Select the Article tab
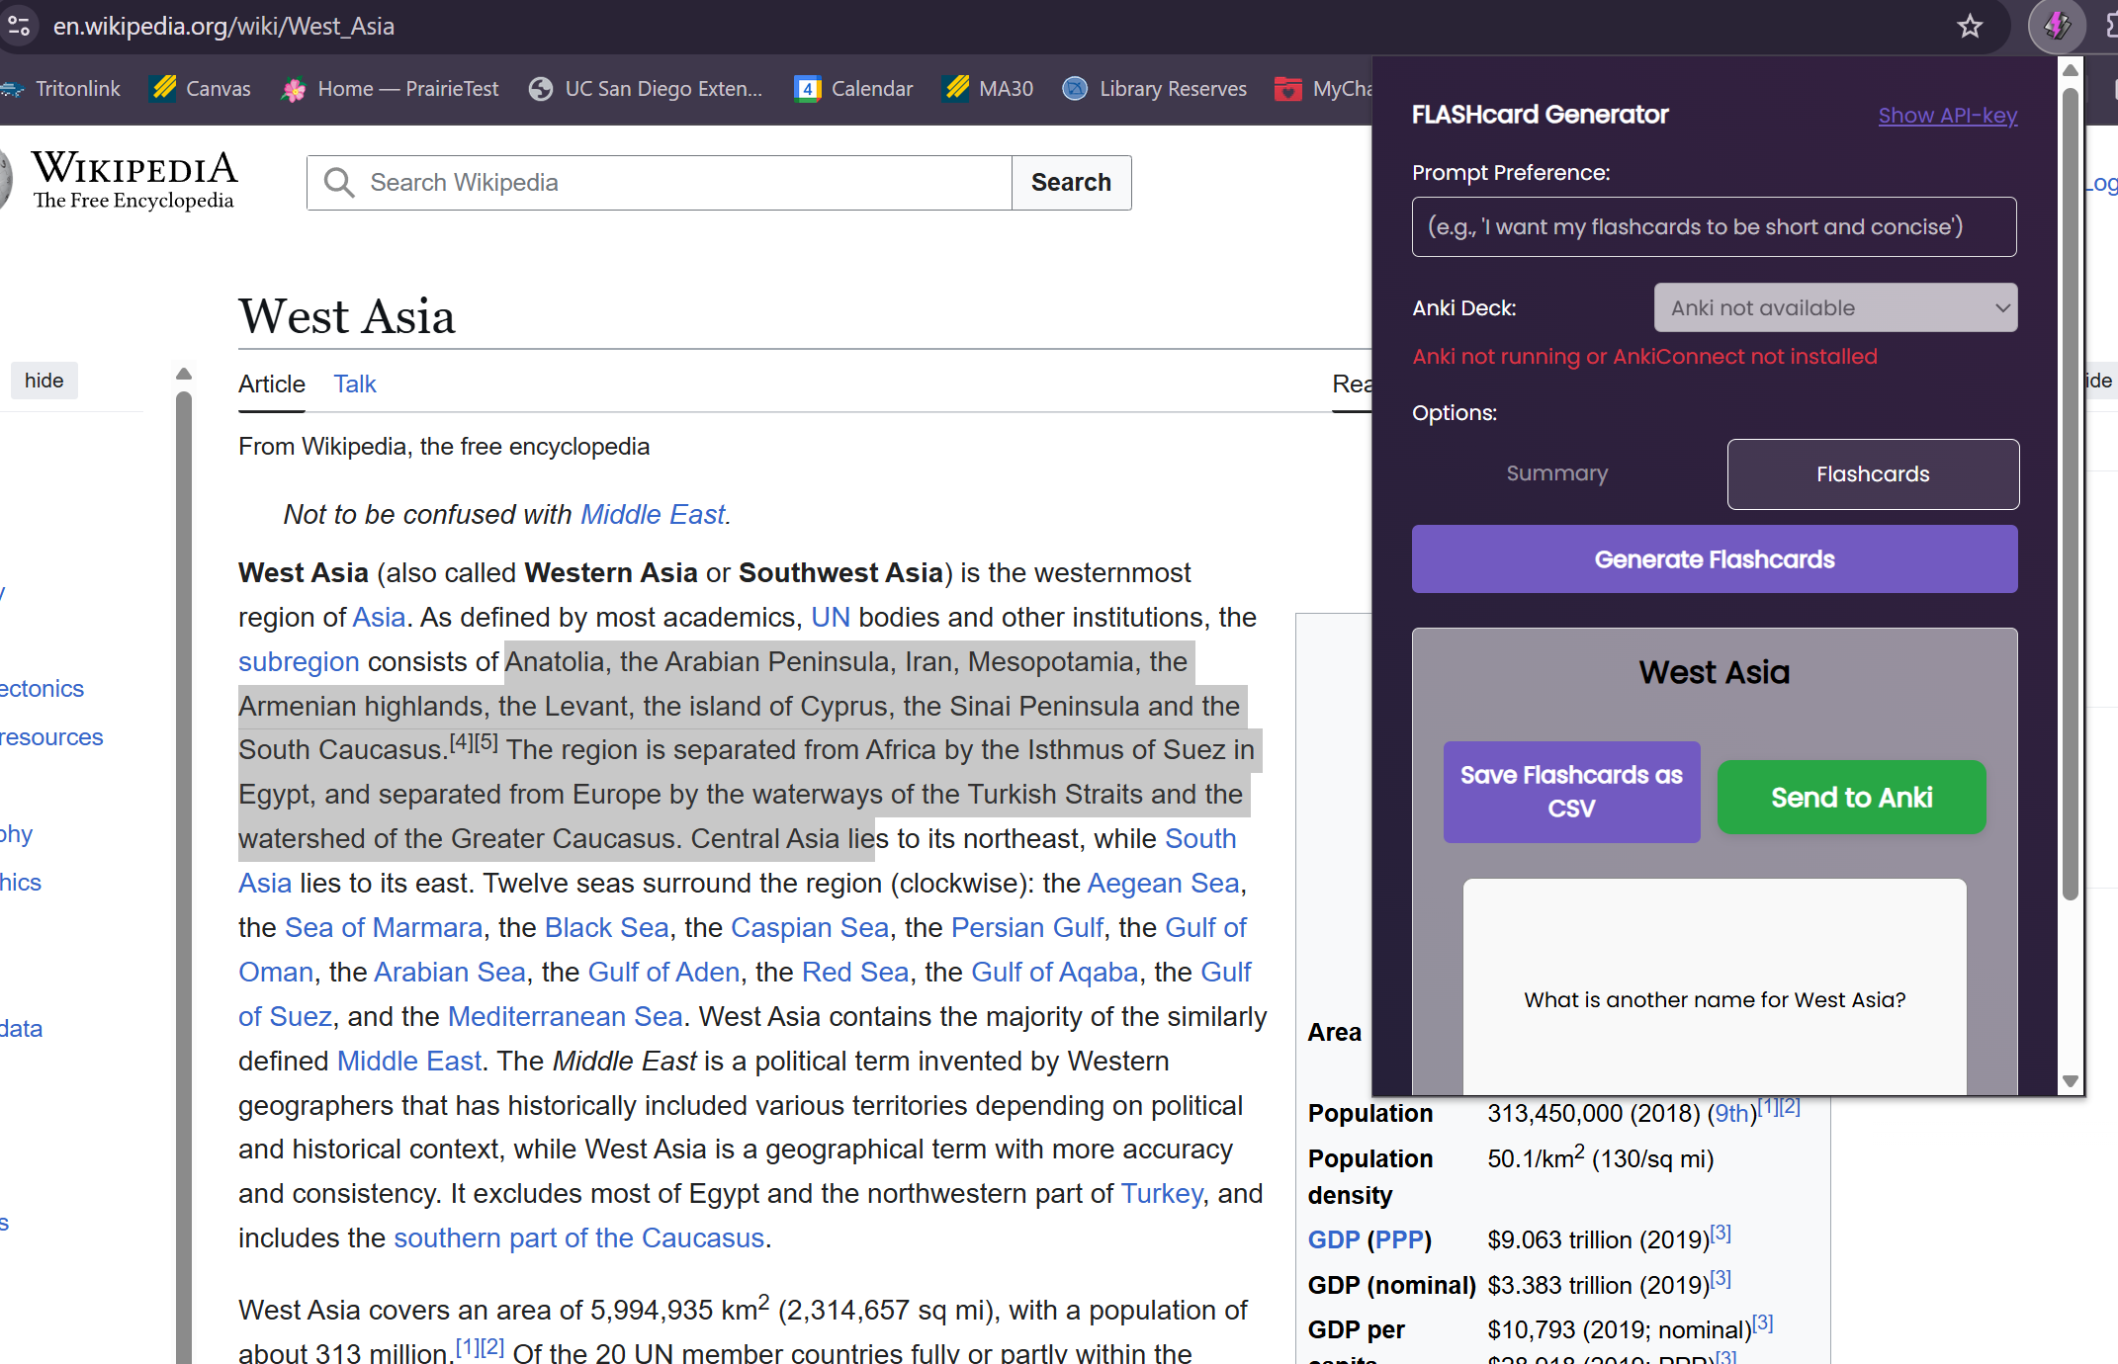The width and height of the screenshot is (2118, 1364). click(271, 384)
